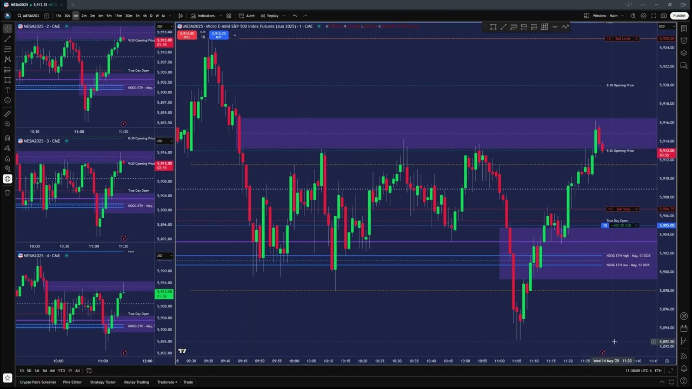Select the 15s timeframe

[x=58, y=16]
